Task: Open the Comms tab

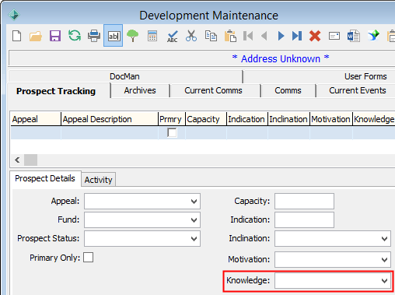Action: coord(288,90)
